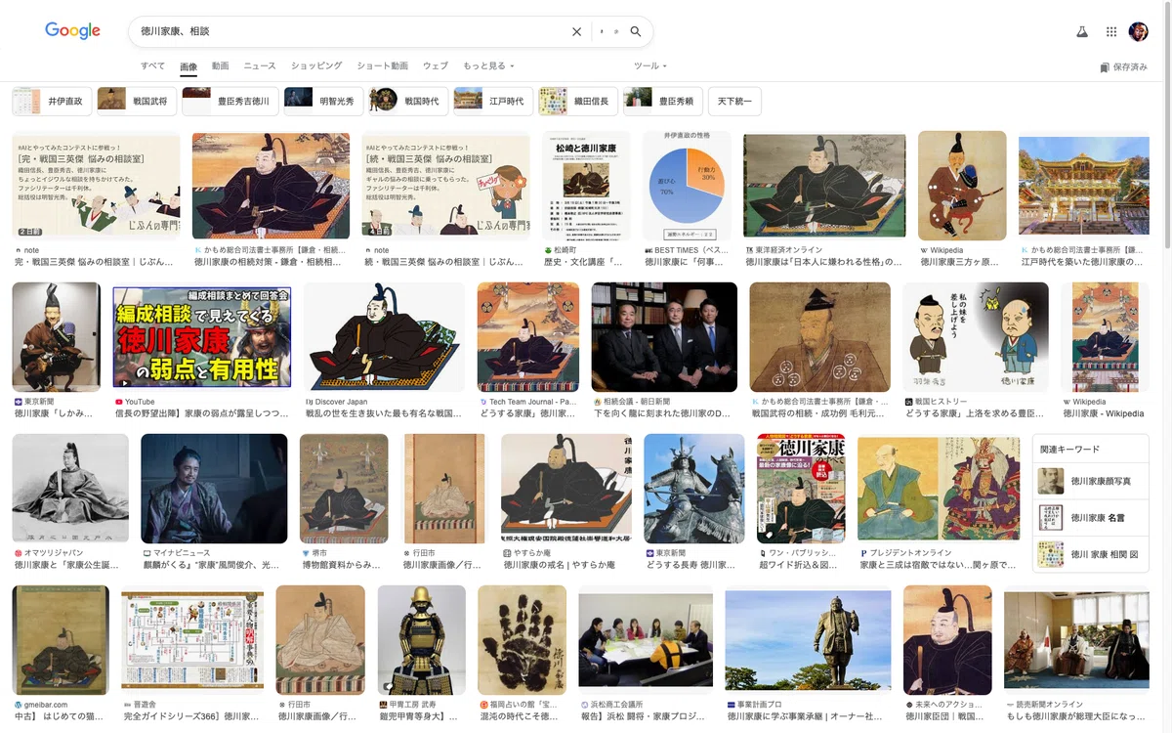Open the statue photo from 事業計画プロ
Screen dimensions: 1172x733
(x=808, y=640)
